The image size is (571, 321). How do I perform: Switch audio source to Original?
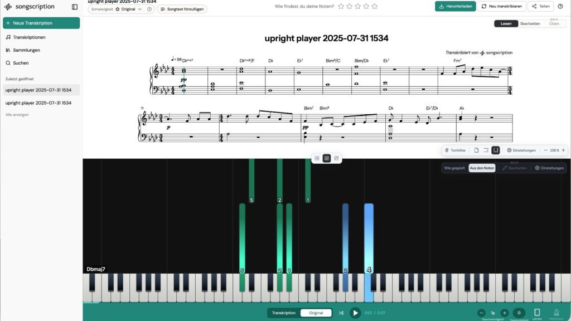[x=316, y=313]
